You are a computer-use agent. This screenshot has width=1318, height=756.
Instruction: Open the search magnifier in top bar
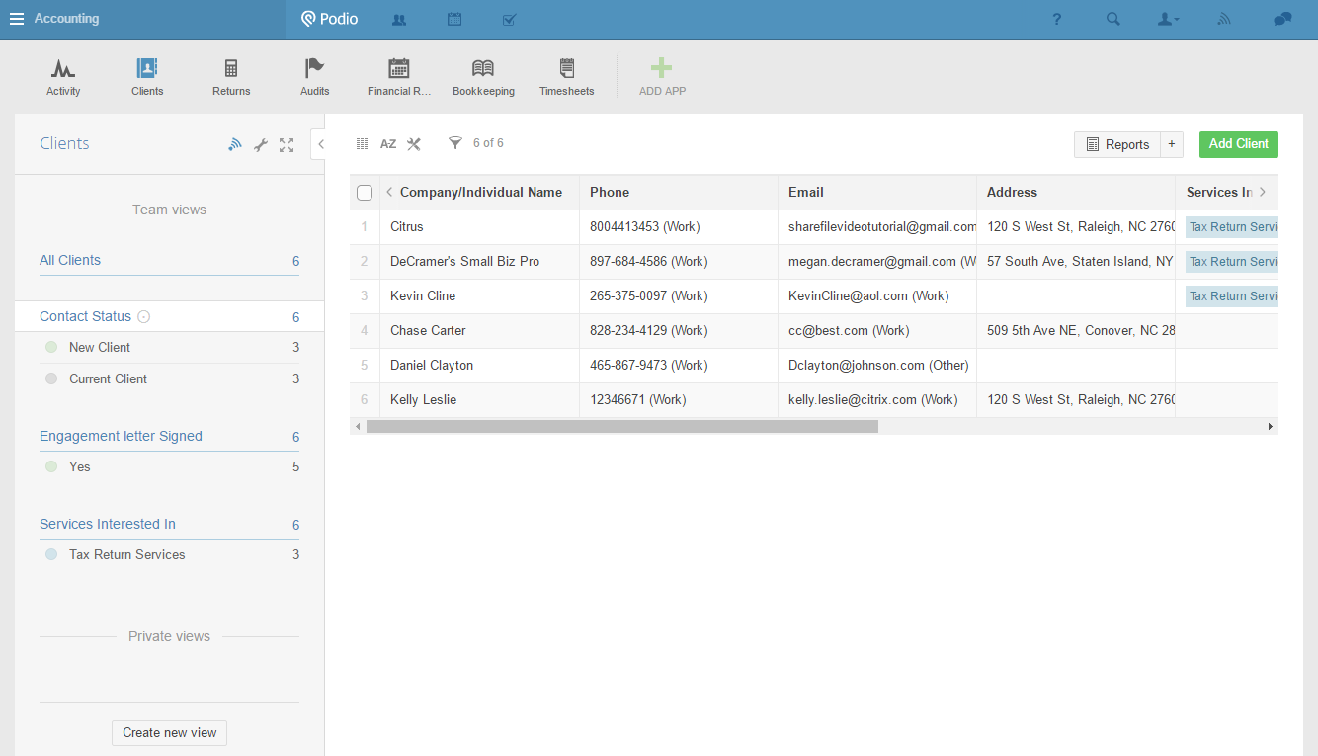[1113, 19]
